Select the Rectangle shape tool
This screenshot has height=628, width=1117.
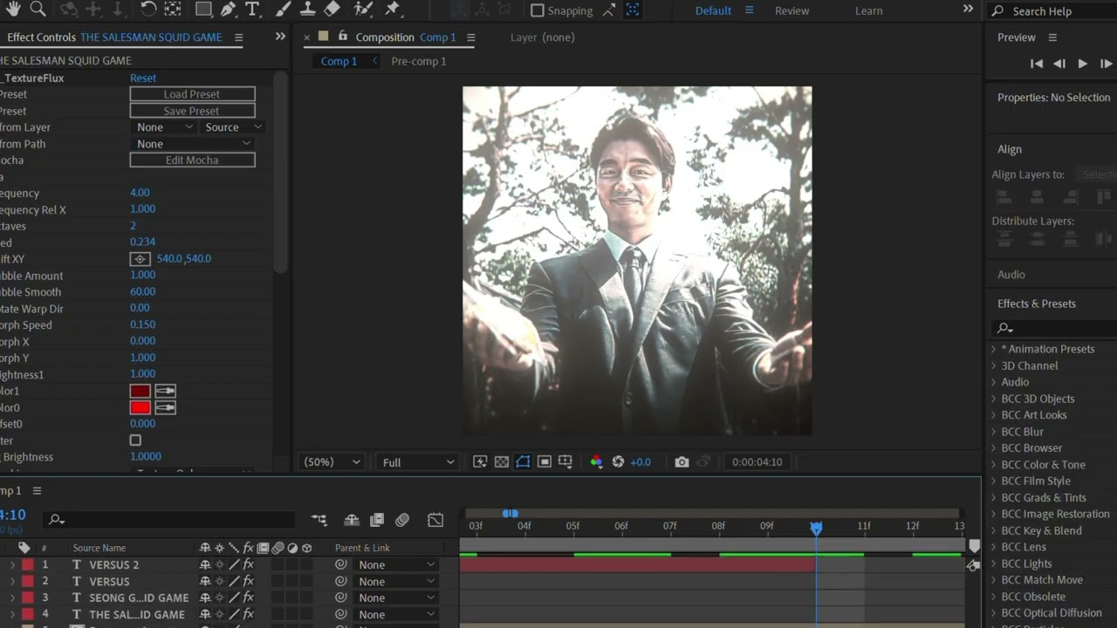pos(203,10)
